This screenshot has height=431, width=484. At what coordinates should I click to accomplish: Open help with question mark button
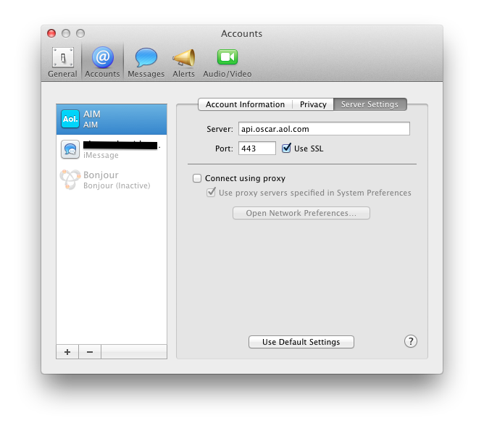click(411, 341)
